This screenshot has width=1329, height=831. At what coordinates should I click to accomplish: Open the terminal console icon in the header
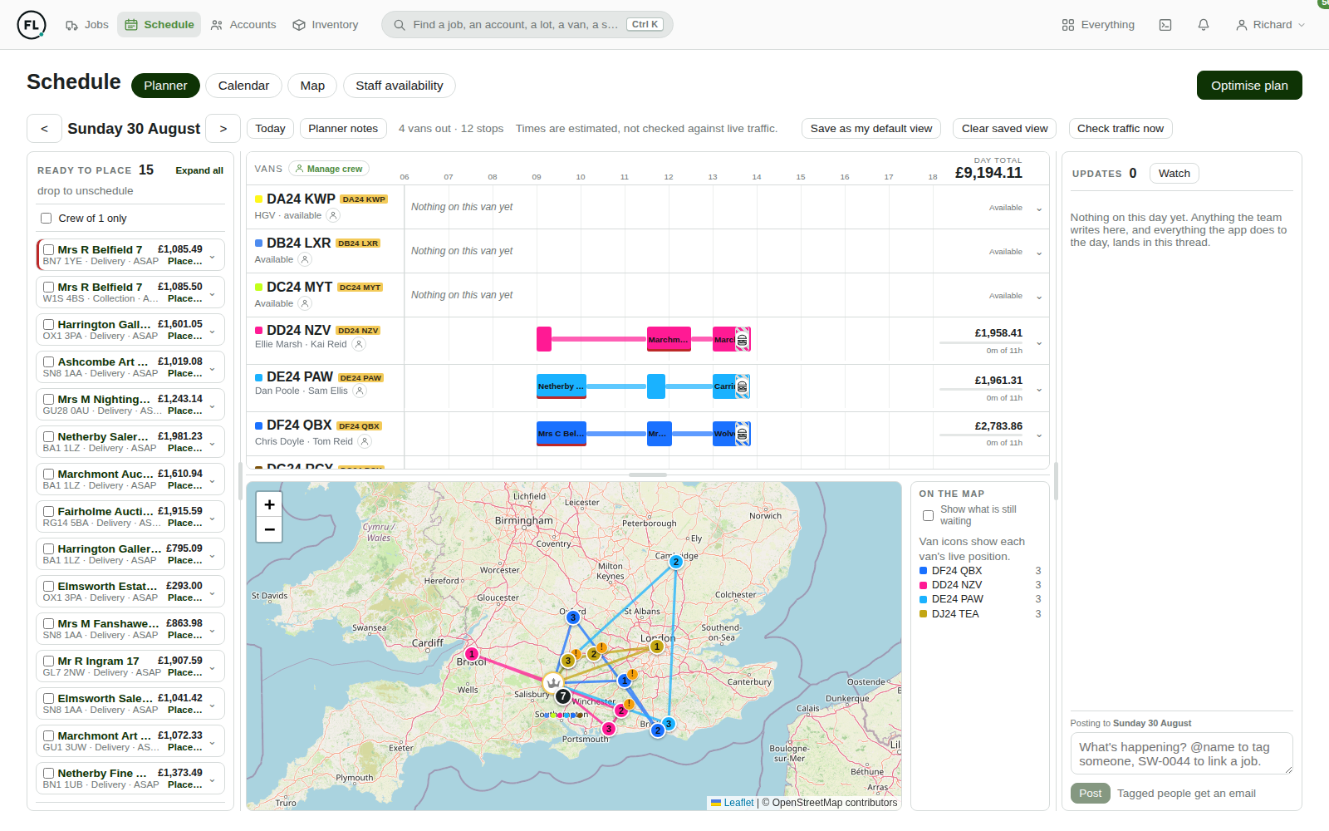(x=1165, y=25)
